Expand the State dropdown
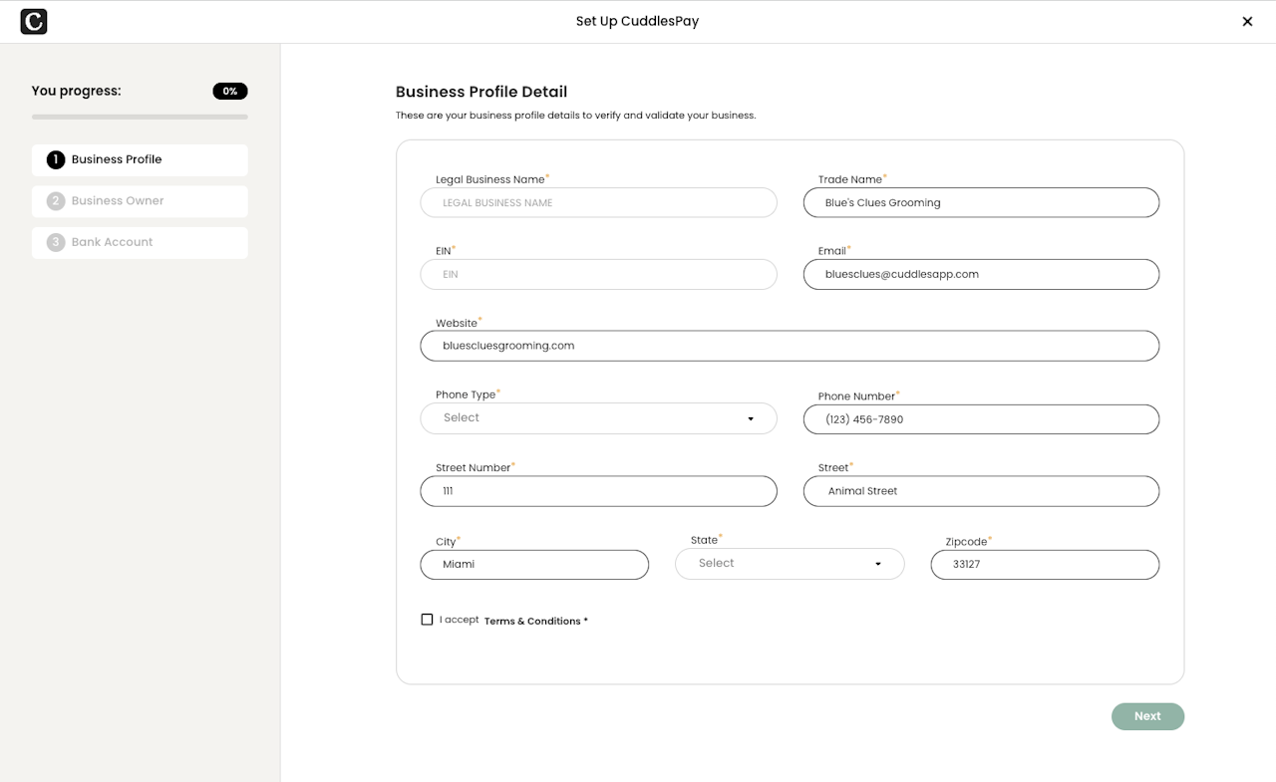1276x782 pixels. coord(789,564)
